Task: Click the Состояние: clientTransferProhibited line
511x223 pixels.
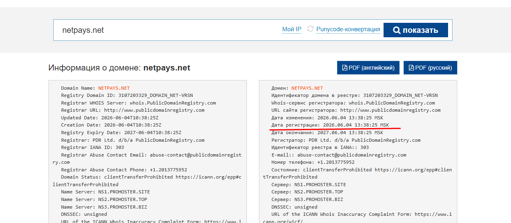Action: pos(357,173)
